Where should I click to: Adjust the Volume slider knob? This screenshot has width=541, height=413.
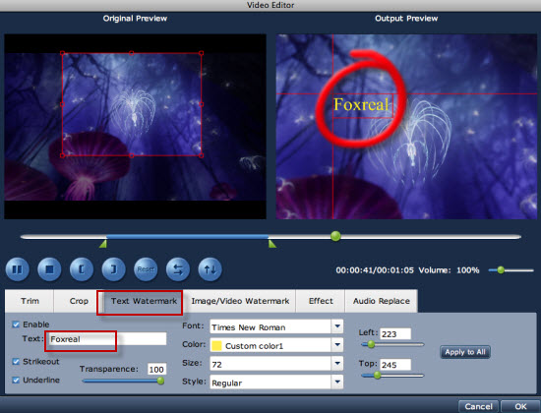click(x=501, y=270)
